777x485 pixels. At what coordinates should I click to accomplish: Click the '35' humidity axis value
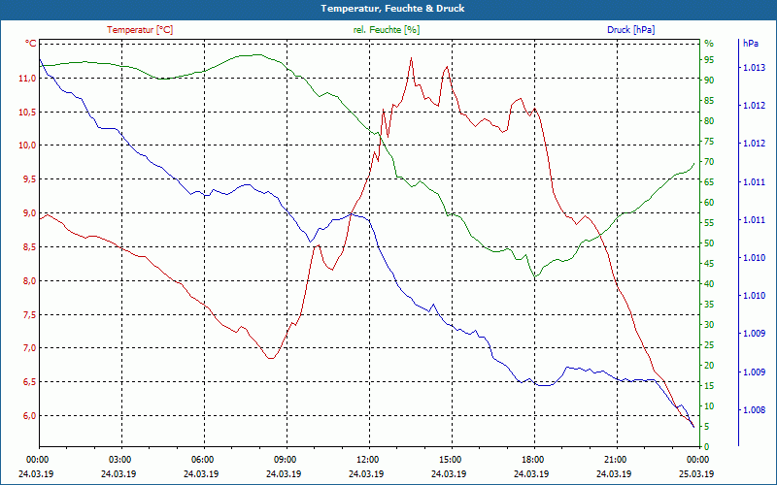[x=709, y=305]
